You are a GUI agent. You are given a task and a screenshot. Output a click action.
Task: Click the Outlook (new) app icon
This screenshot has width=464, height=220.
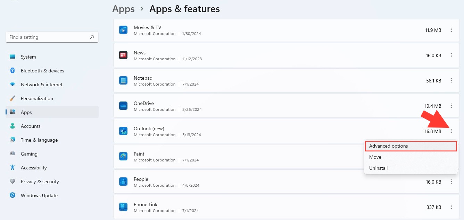click(123, 131)
